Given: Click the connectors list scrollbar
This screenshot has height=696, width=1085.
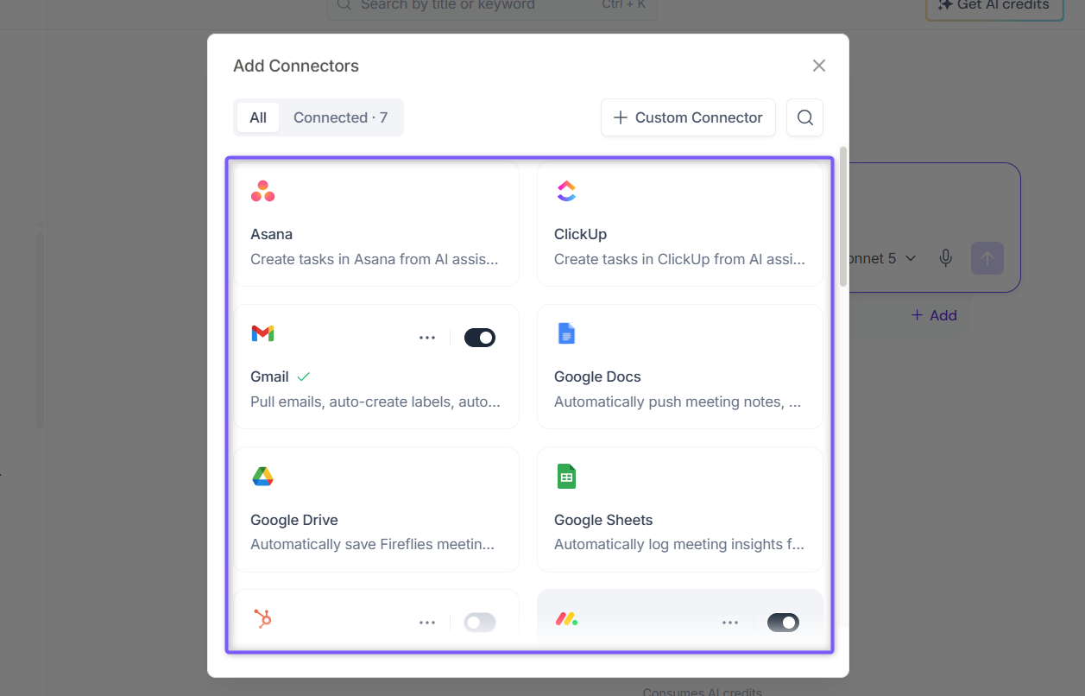Looking at the screenshot, I should (843, 217).
